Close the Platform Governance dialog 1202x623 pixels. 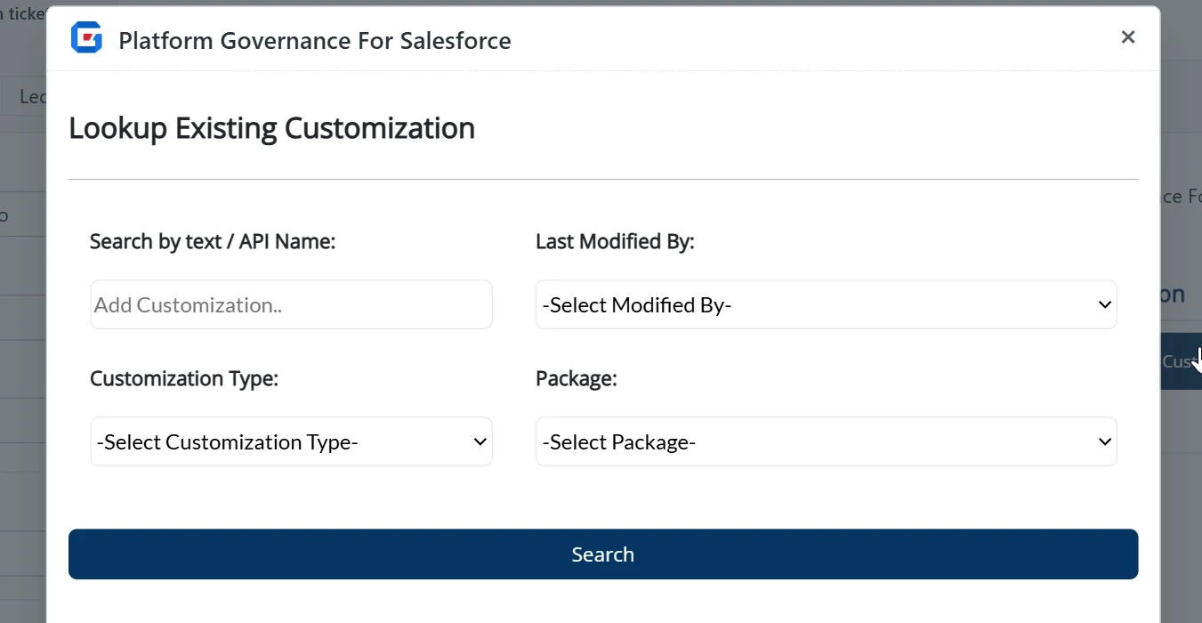[x=1127, y=37]
